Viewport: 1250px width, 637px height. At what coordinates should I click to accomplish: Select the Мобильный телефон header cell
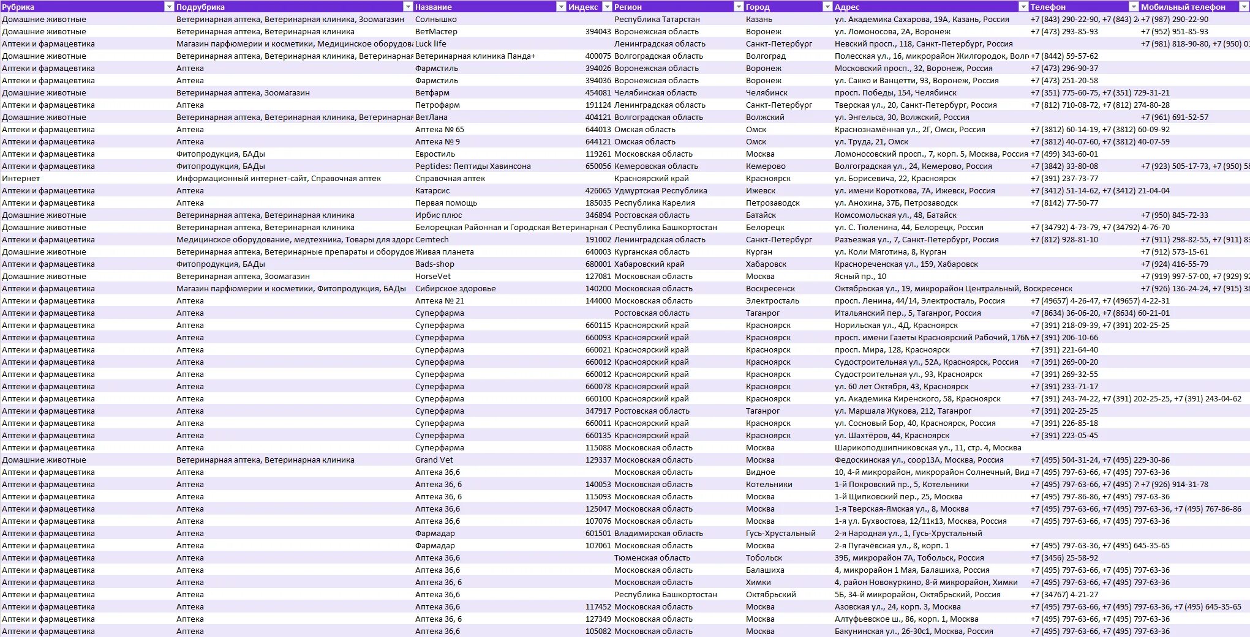1194,7
